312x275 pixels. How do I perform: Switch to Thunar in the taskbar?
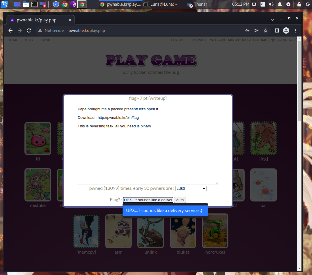197,4
